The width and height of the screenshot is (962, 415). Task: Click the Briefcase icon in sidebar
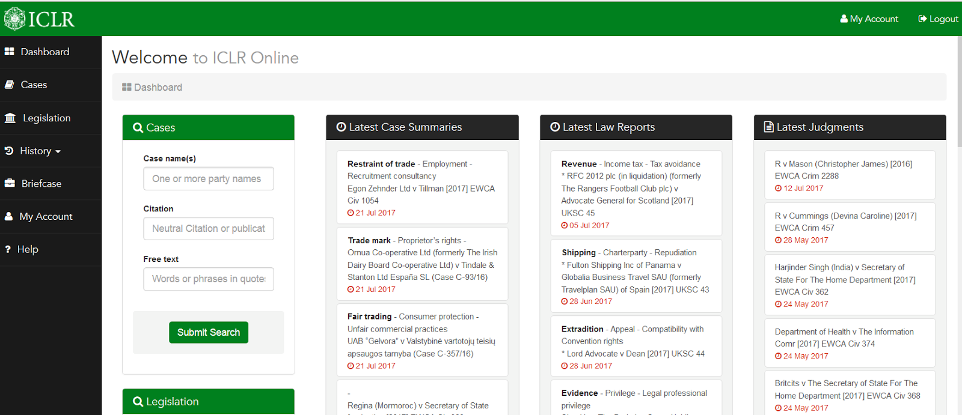pyautogui.click(x=10, y=183)
